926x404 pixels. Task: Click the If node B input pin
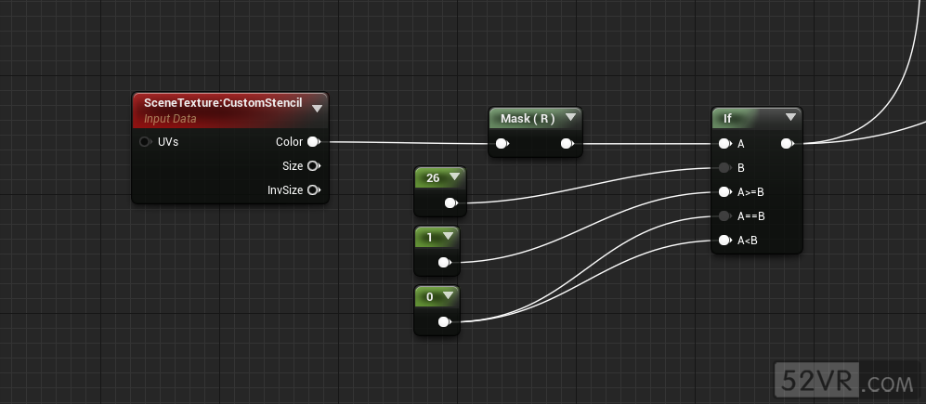[x=724, y=168]
